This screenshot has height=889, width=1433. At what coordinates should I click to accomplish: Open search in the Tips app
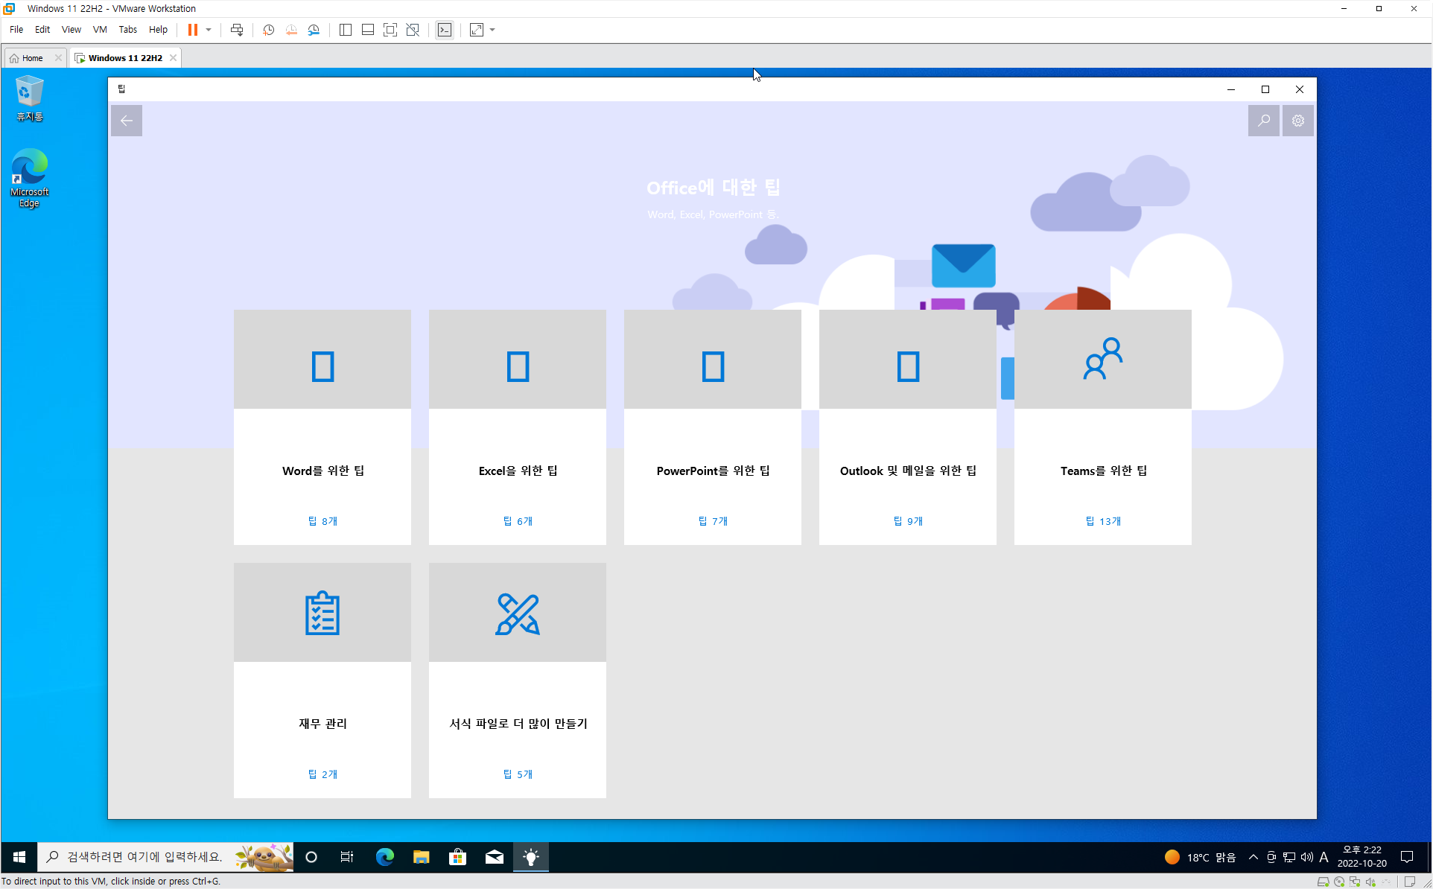[x=1263, y=121]
